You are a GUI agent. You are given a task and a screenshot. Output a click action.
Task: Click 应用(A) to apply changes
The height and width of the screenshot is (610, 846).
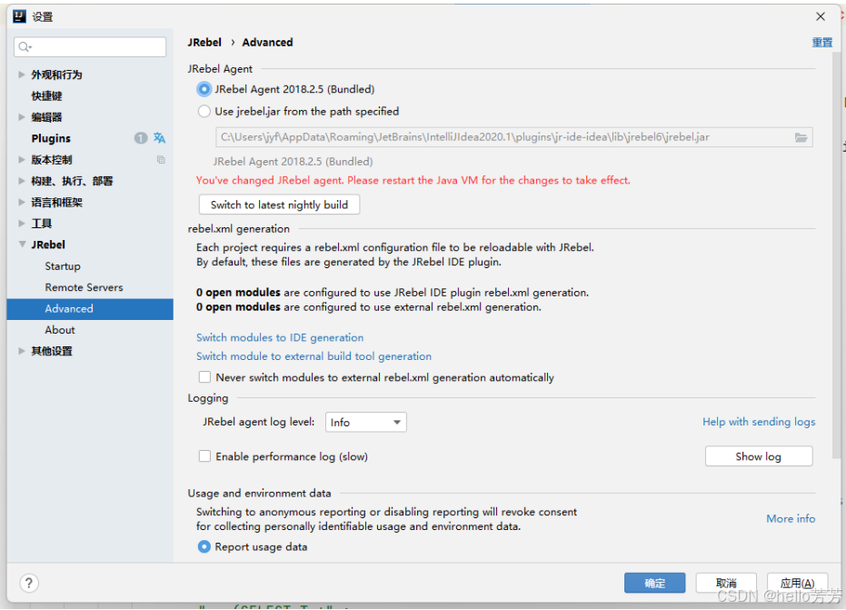click(x=797, y=583)
